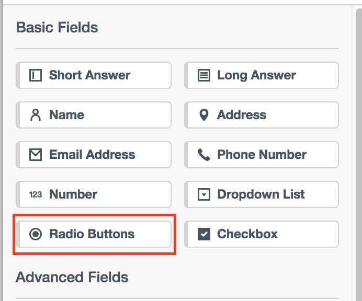Click the Email Address envelope icon
This screenshot has height=301, width=362.
[x=36, y=155]
